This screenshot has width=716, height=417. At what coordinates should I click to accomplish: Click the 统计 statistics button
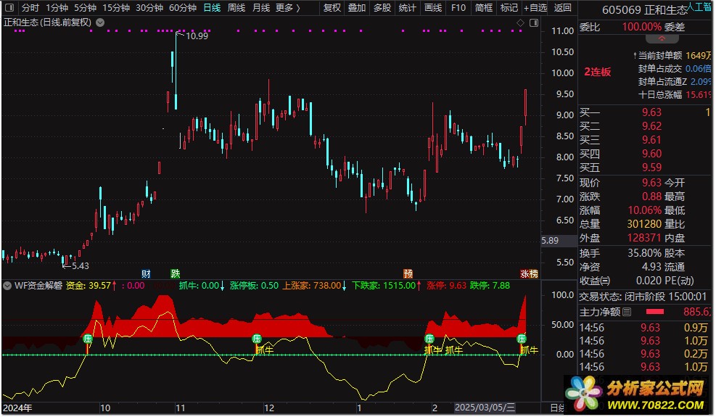(407, 8)
